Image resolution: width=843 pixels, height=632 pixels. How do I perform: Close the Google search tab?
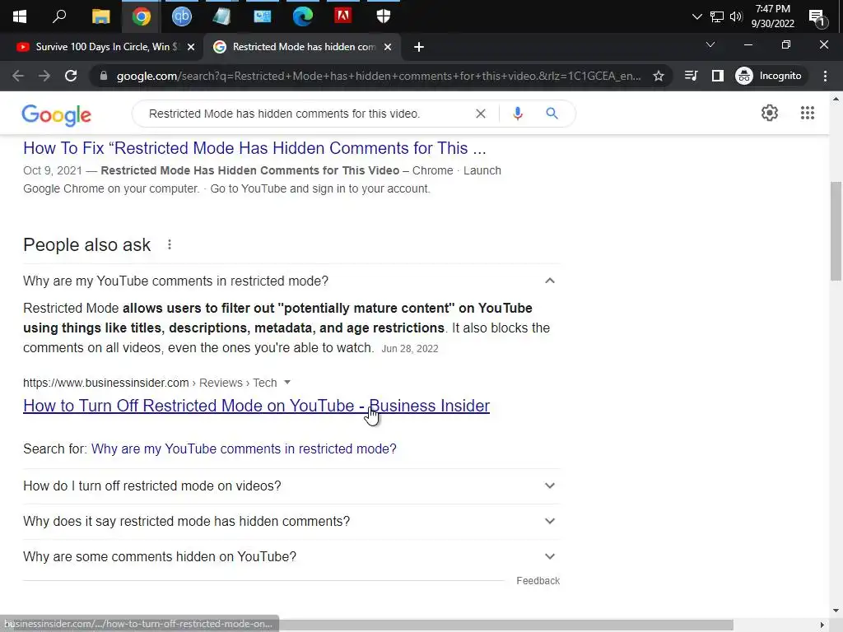tap(388, 47)
